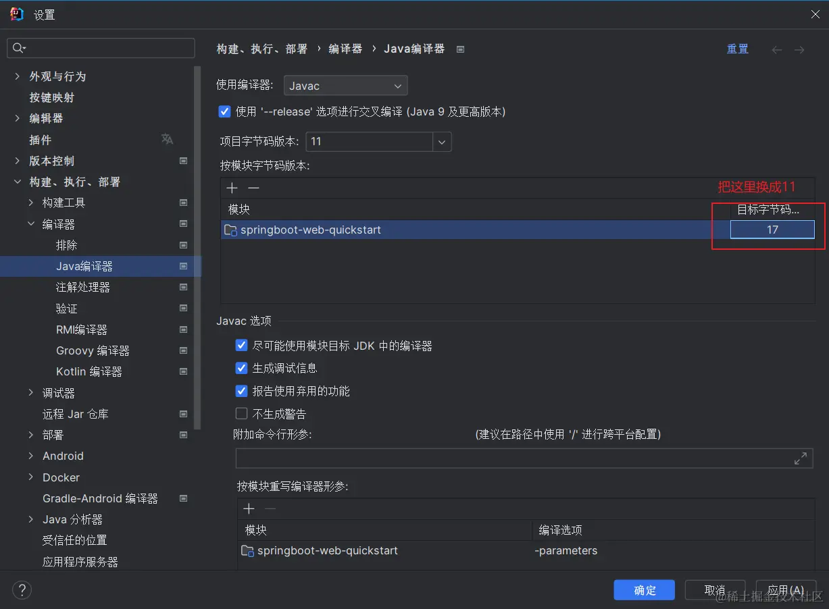Add a module compiler parameter override with plus
Viewport: 829px width, 609px height.
(249, 508)
